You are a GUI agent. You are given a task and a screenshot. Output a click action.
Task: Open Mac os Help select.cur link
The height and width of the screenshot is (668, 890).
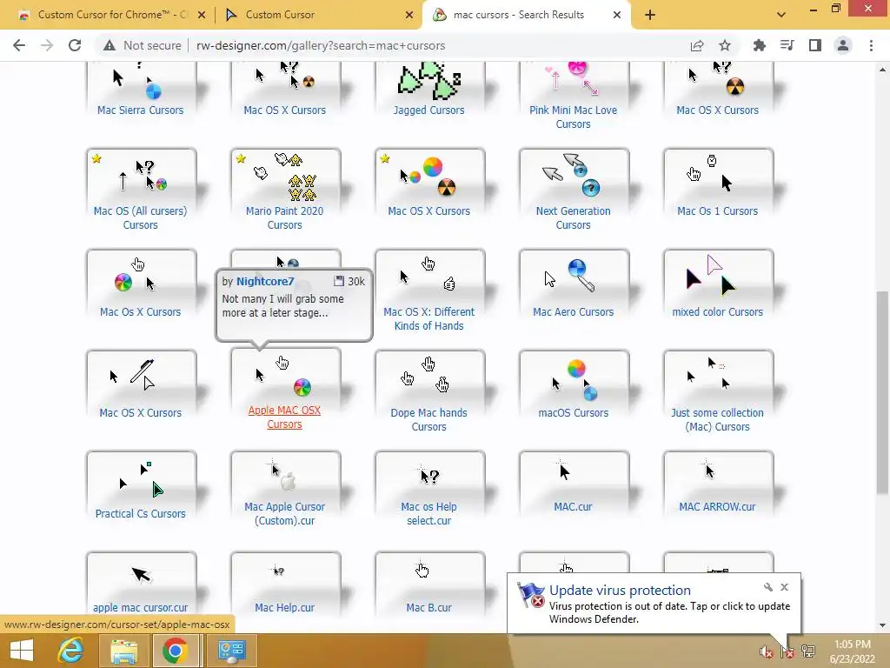(x=428, y=513)
